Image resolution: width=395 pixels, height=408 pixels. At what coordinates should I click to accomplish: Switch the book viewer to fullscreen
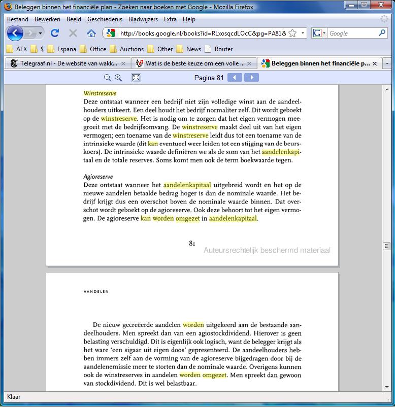tap(136, 78)
